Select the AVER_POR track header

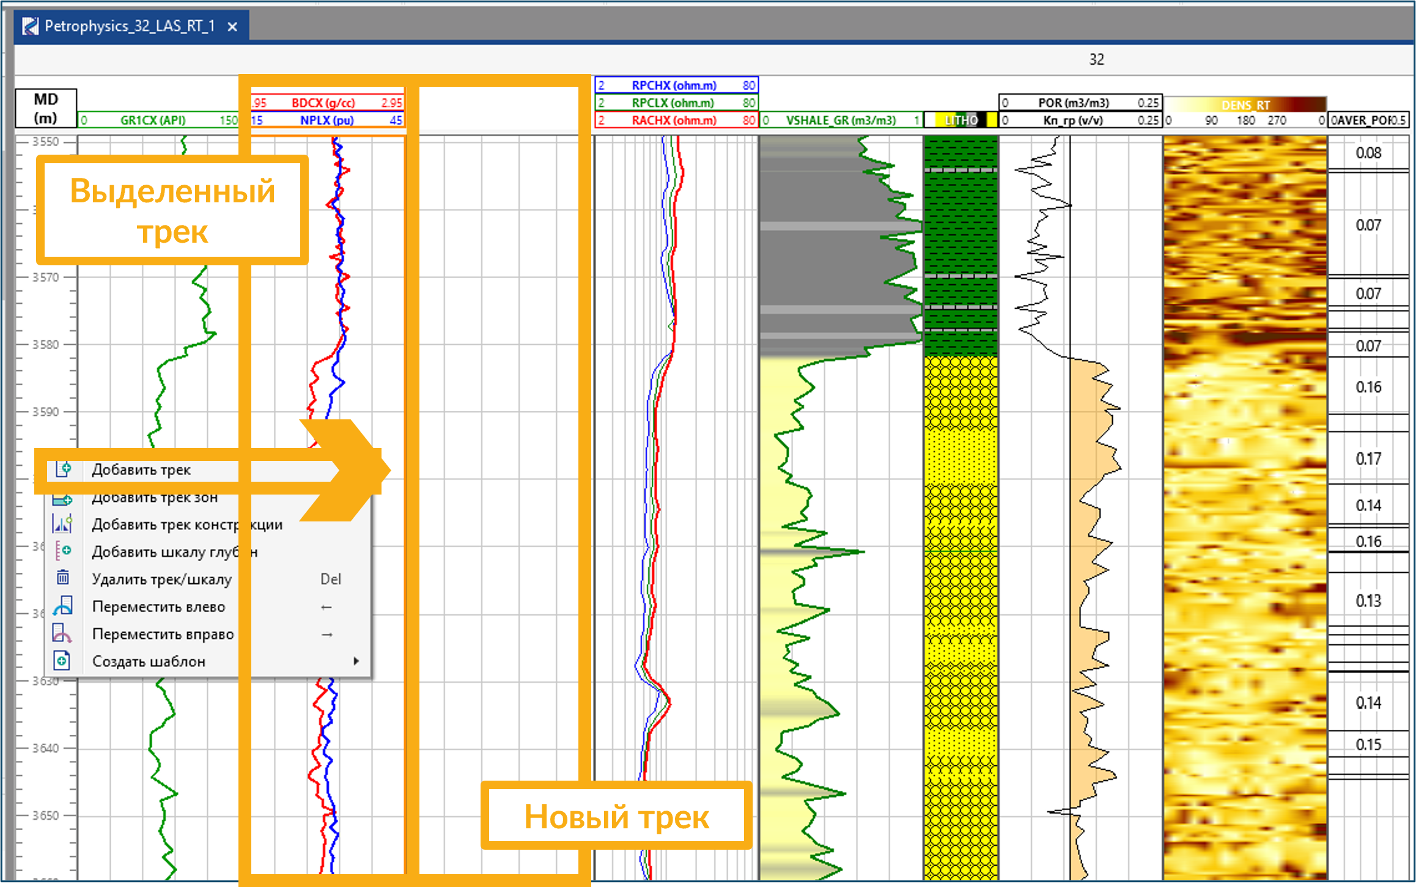tap(1368, 120)
